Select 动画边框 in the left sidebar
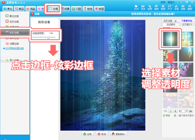195x140 pixels. coord(12,43)
